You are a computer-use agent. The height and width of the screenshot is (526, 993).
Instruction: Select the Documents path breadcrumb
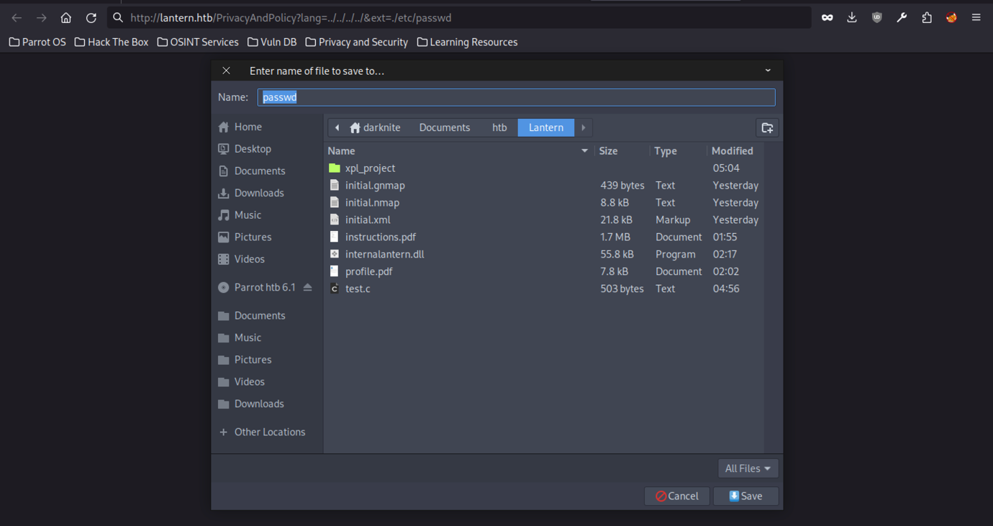(x=444, y=128)
